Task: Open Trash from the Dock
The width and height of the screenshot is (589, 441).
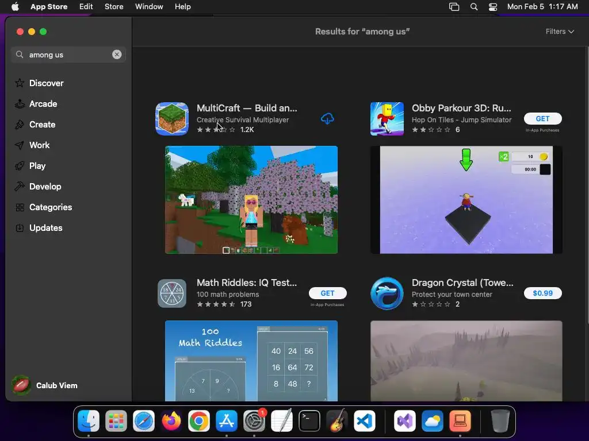Action: [500, 421]
